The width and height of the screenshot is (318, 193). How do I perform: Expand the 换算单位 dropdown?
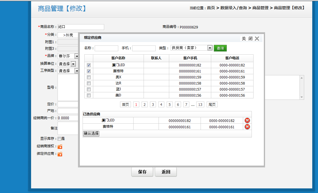(x=73, y=64)
